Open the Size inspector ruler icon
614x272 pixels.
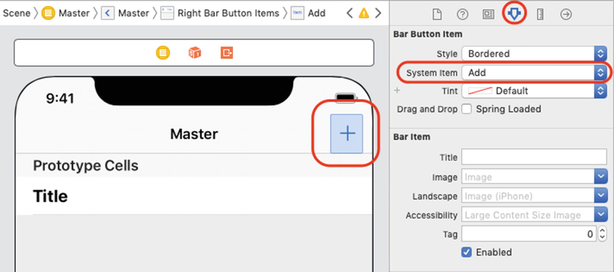pos(540,14)
